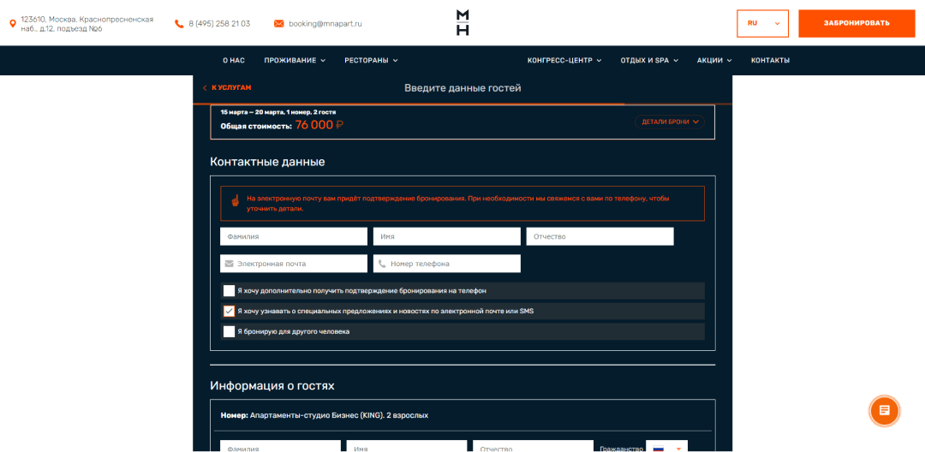This screenshot has width=925, height=452.
Task: Expand the Отдых и SPA menu
Action: coord(649,60)
